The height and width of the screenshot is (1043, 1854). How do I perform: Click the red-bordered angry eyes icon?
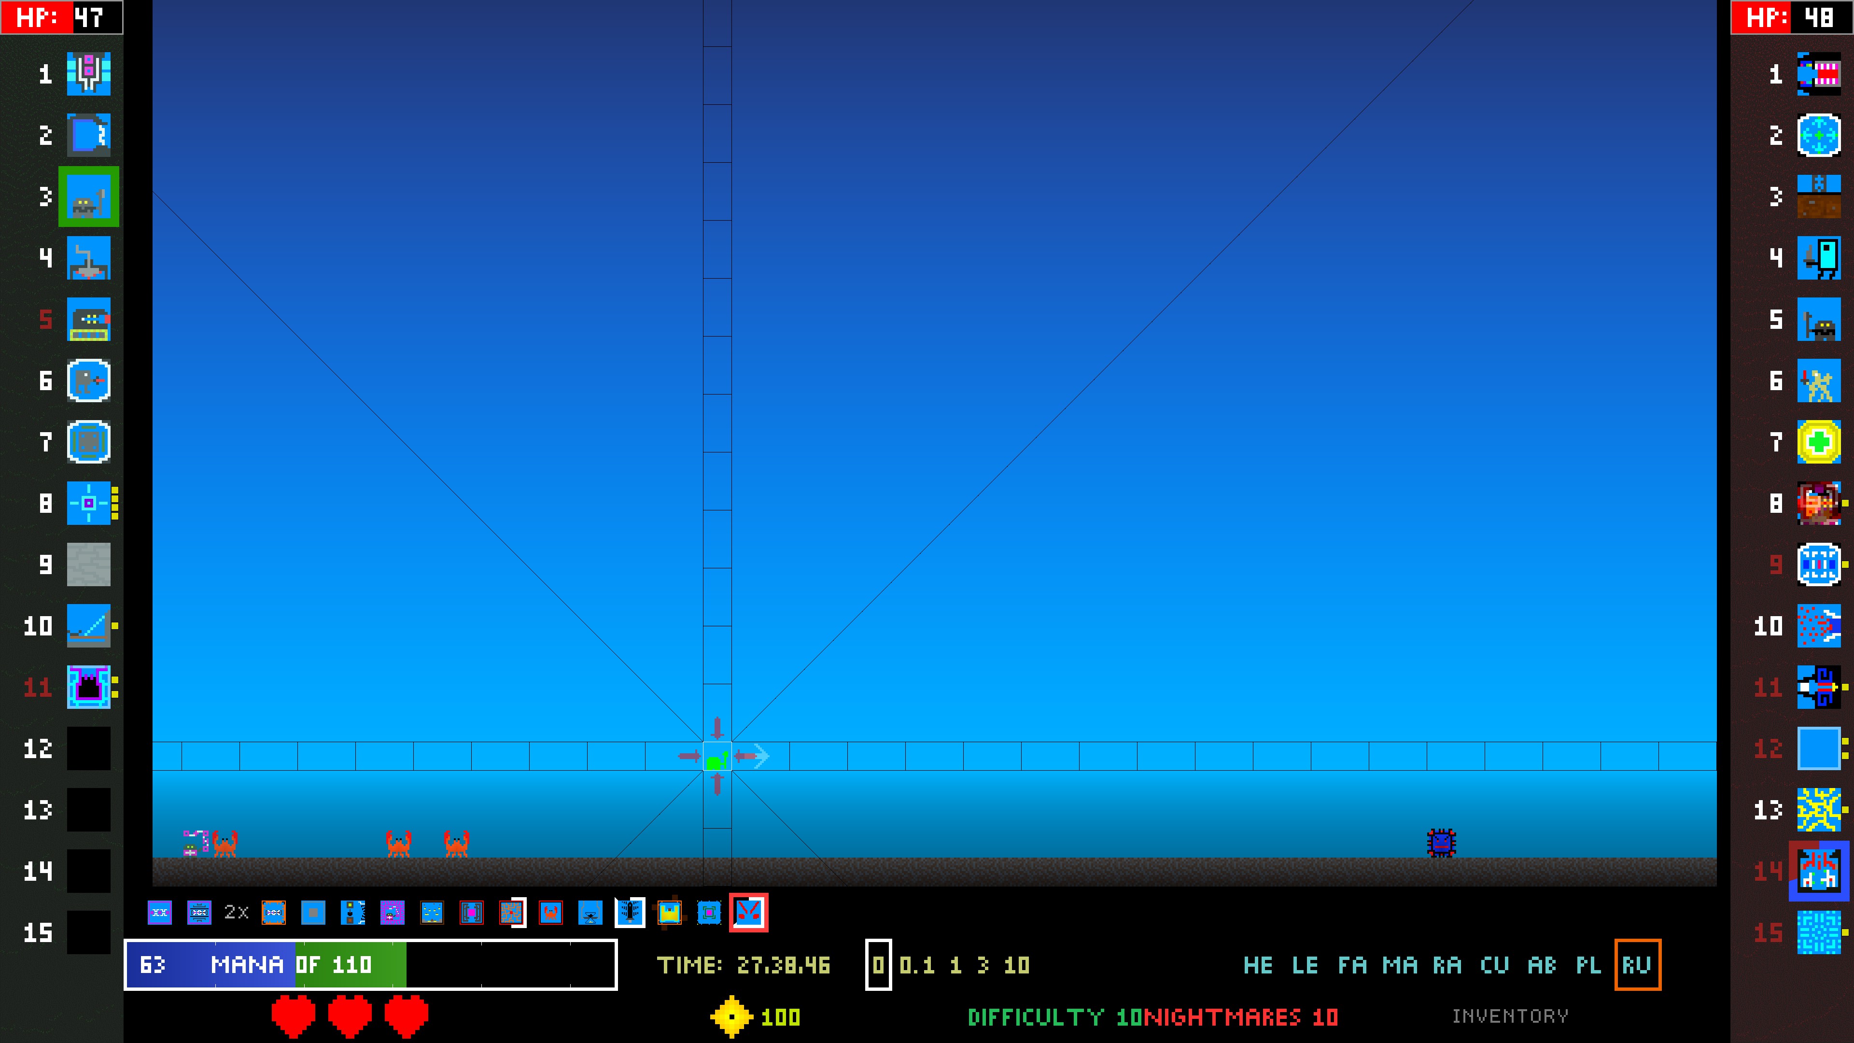tap(748, 913)
